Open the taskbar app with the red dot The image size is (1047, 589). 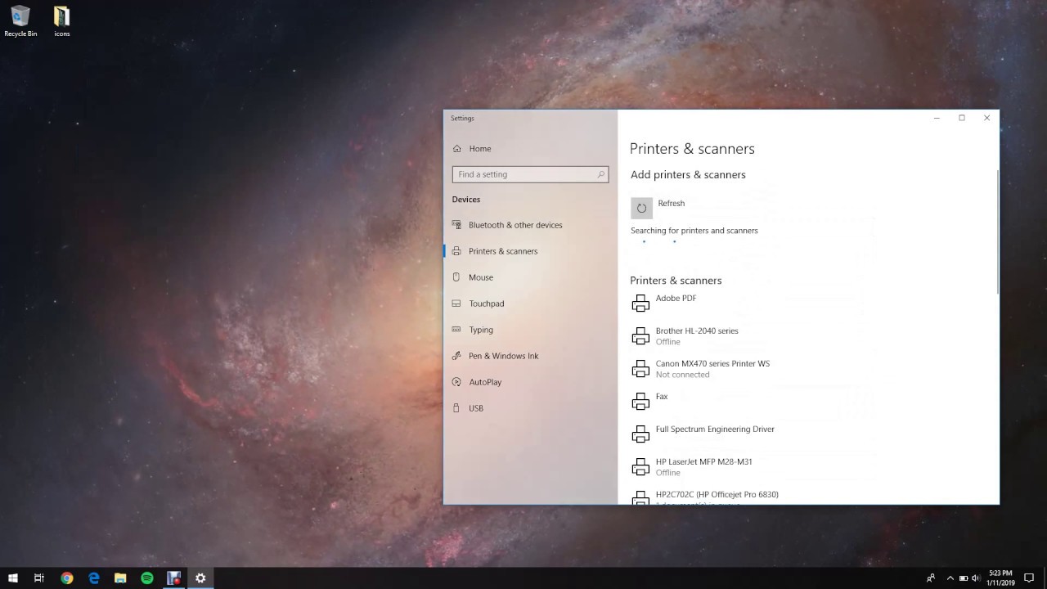point(174,578)
